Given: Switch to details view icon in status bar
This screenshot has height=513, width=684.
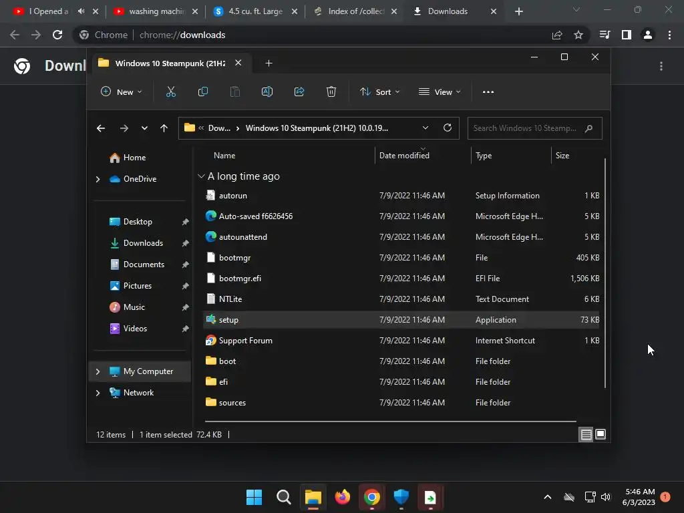Looking at the screenshot, I should point(586,434).
